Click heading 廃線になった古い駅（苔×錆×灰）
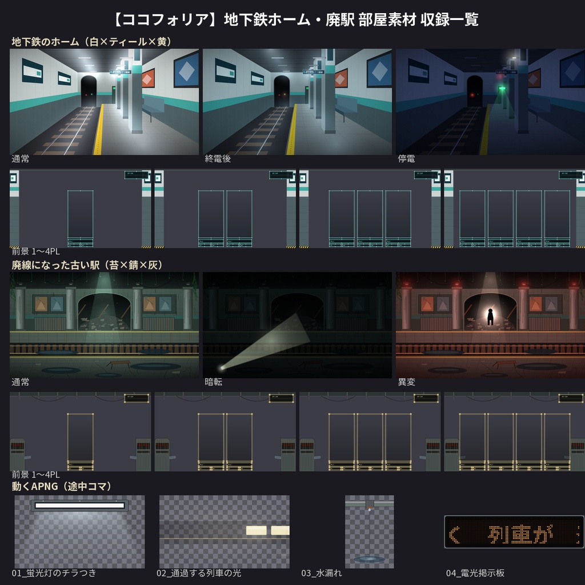The width and height of the screenshot is (585, 585). tap(89, 265)
